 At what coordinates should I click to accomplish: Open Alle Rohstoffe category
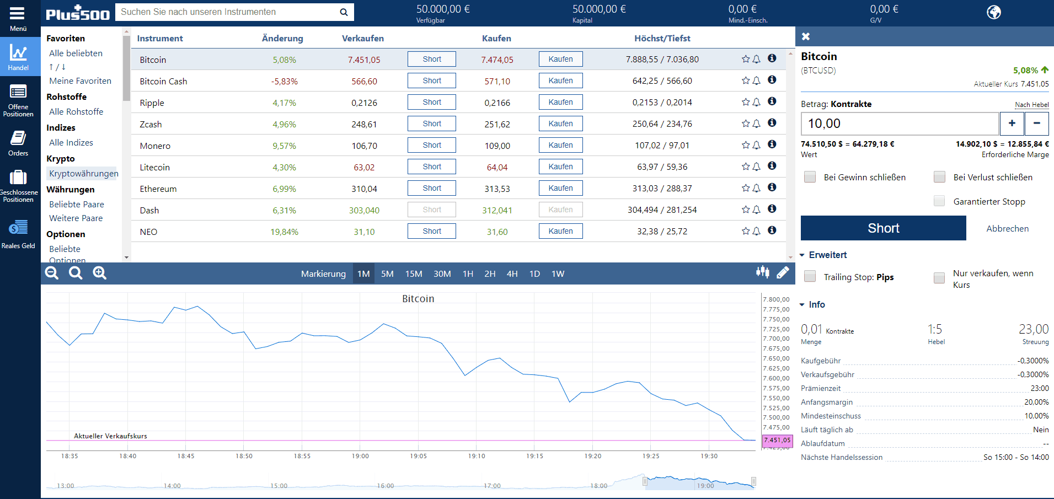point(76,111)
